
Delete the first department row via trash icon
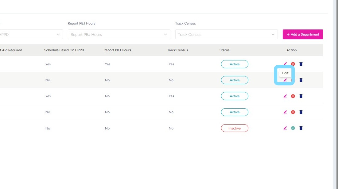pos(301,64)
